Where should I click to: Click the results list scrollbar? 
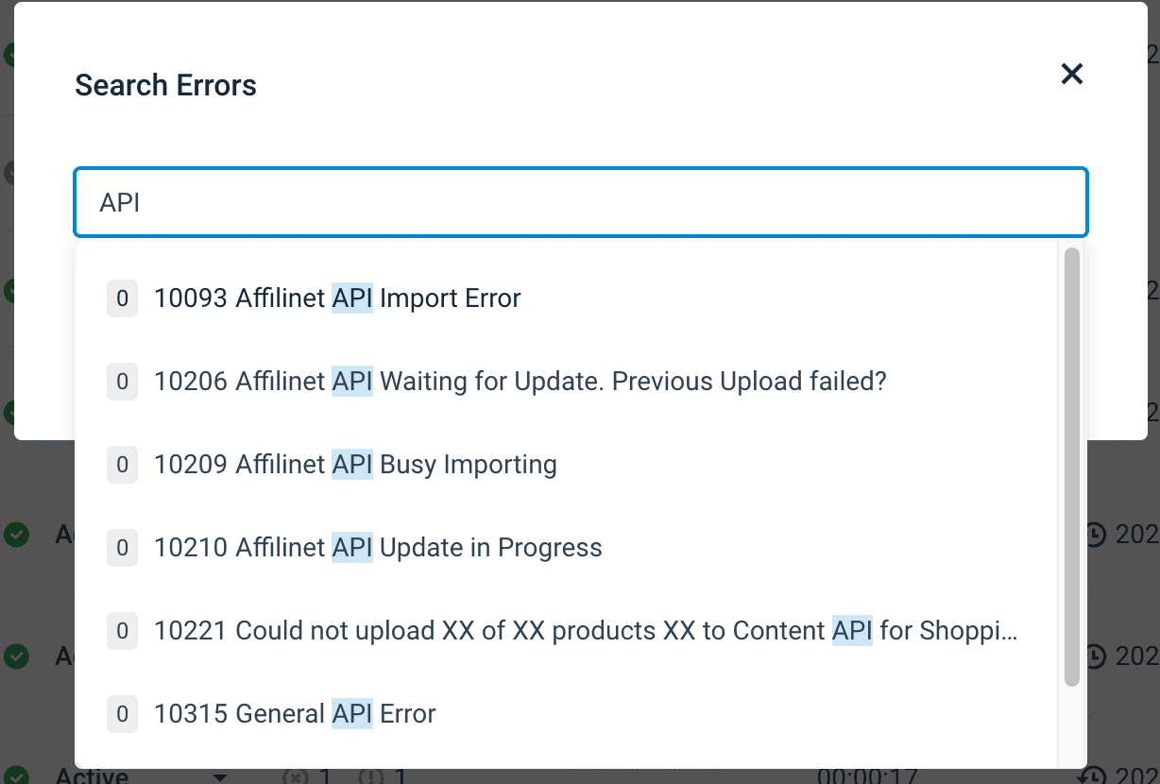pos(1071,465)
